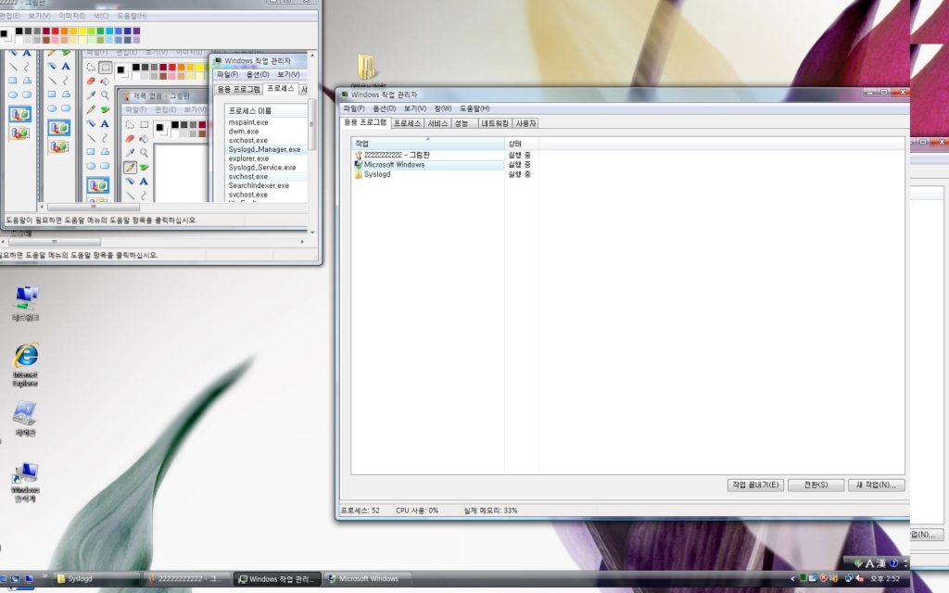Pick the bright yellow swatch in Paint palette
This screenshot has height=593, width=949.
pos(82,31)
